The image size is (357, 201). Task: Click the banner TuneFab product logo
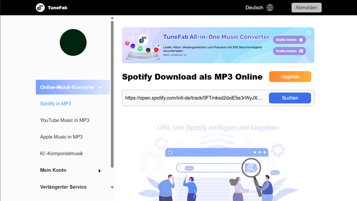click(x=143, y=40)
